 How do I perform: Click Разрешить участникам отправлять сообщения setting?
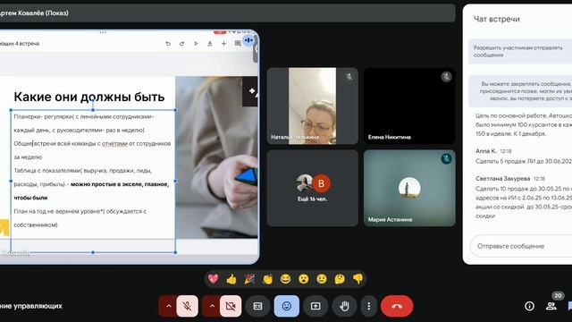(520, 52)
